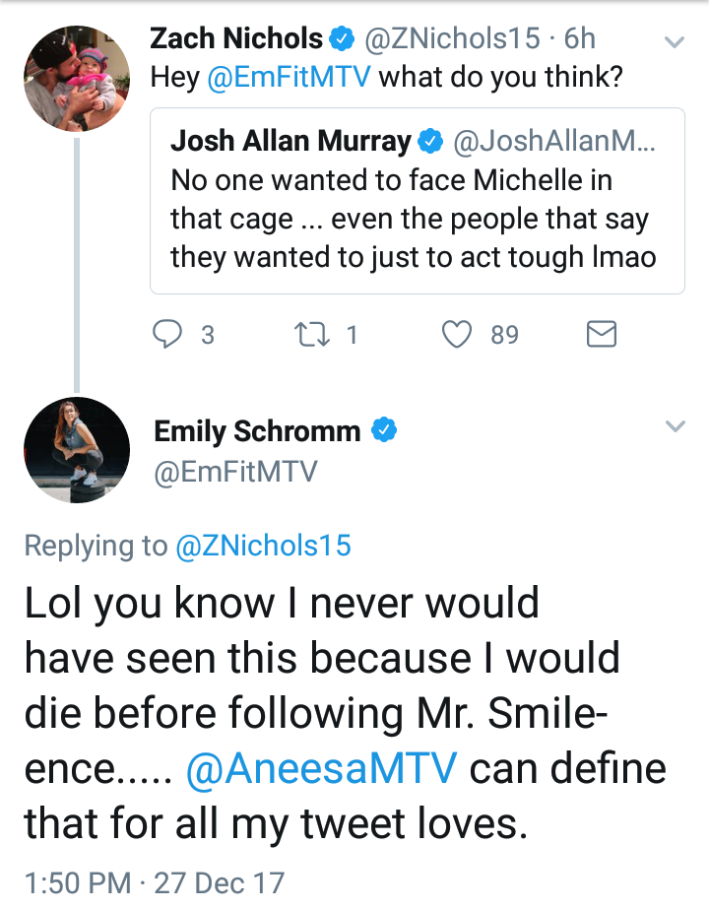Click @ZNichols15 in the Replying to line

point(263,547)
